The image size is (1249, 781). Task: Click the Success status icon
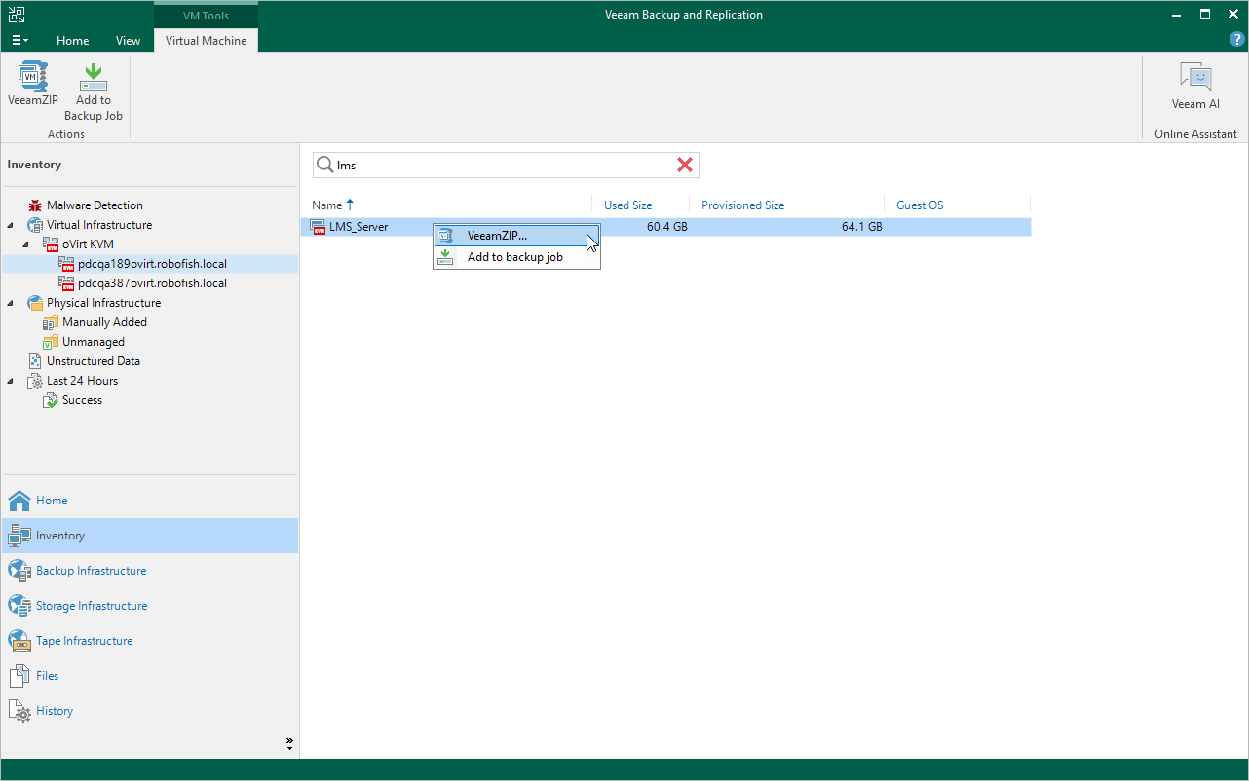[x=51, y=400]
